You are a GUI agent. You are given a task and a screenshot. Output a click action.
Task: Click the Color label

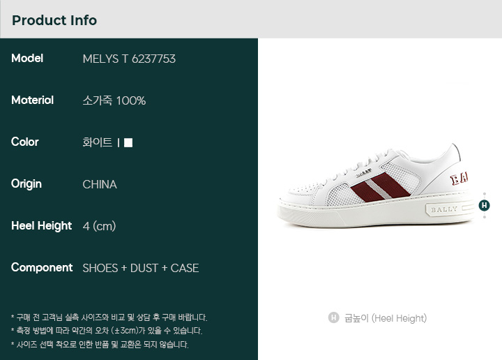pyautogui.click(x=24, y=142)
